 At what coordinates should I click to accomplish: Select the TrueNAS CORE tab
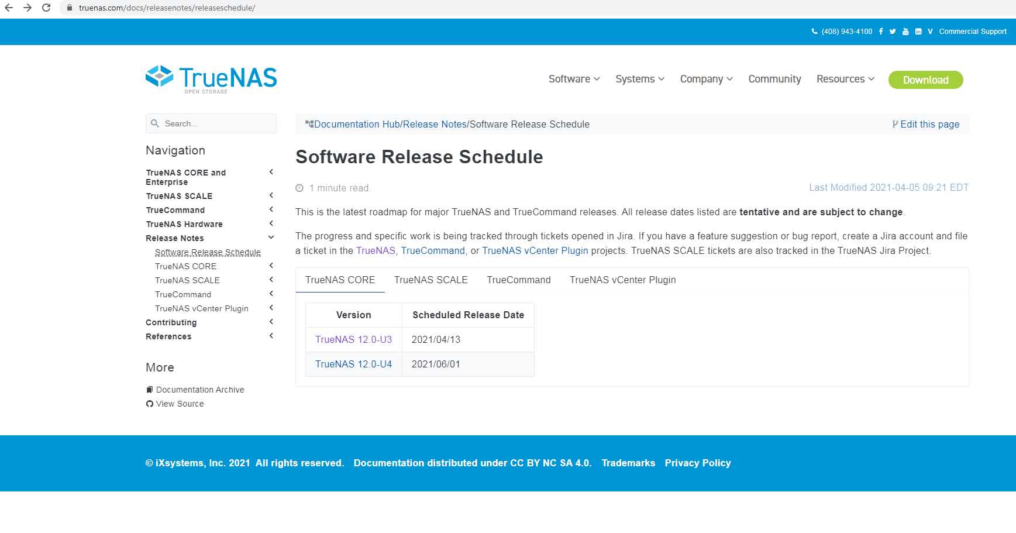pos(340,280)
